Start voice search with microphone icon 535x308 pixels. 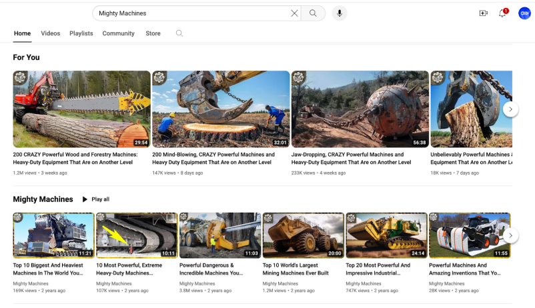340,13
